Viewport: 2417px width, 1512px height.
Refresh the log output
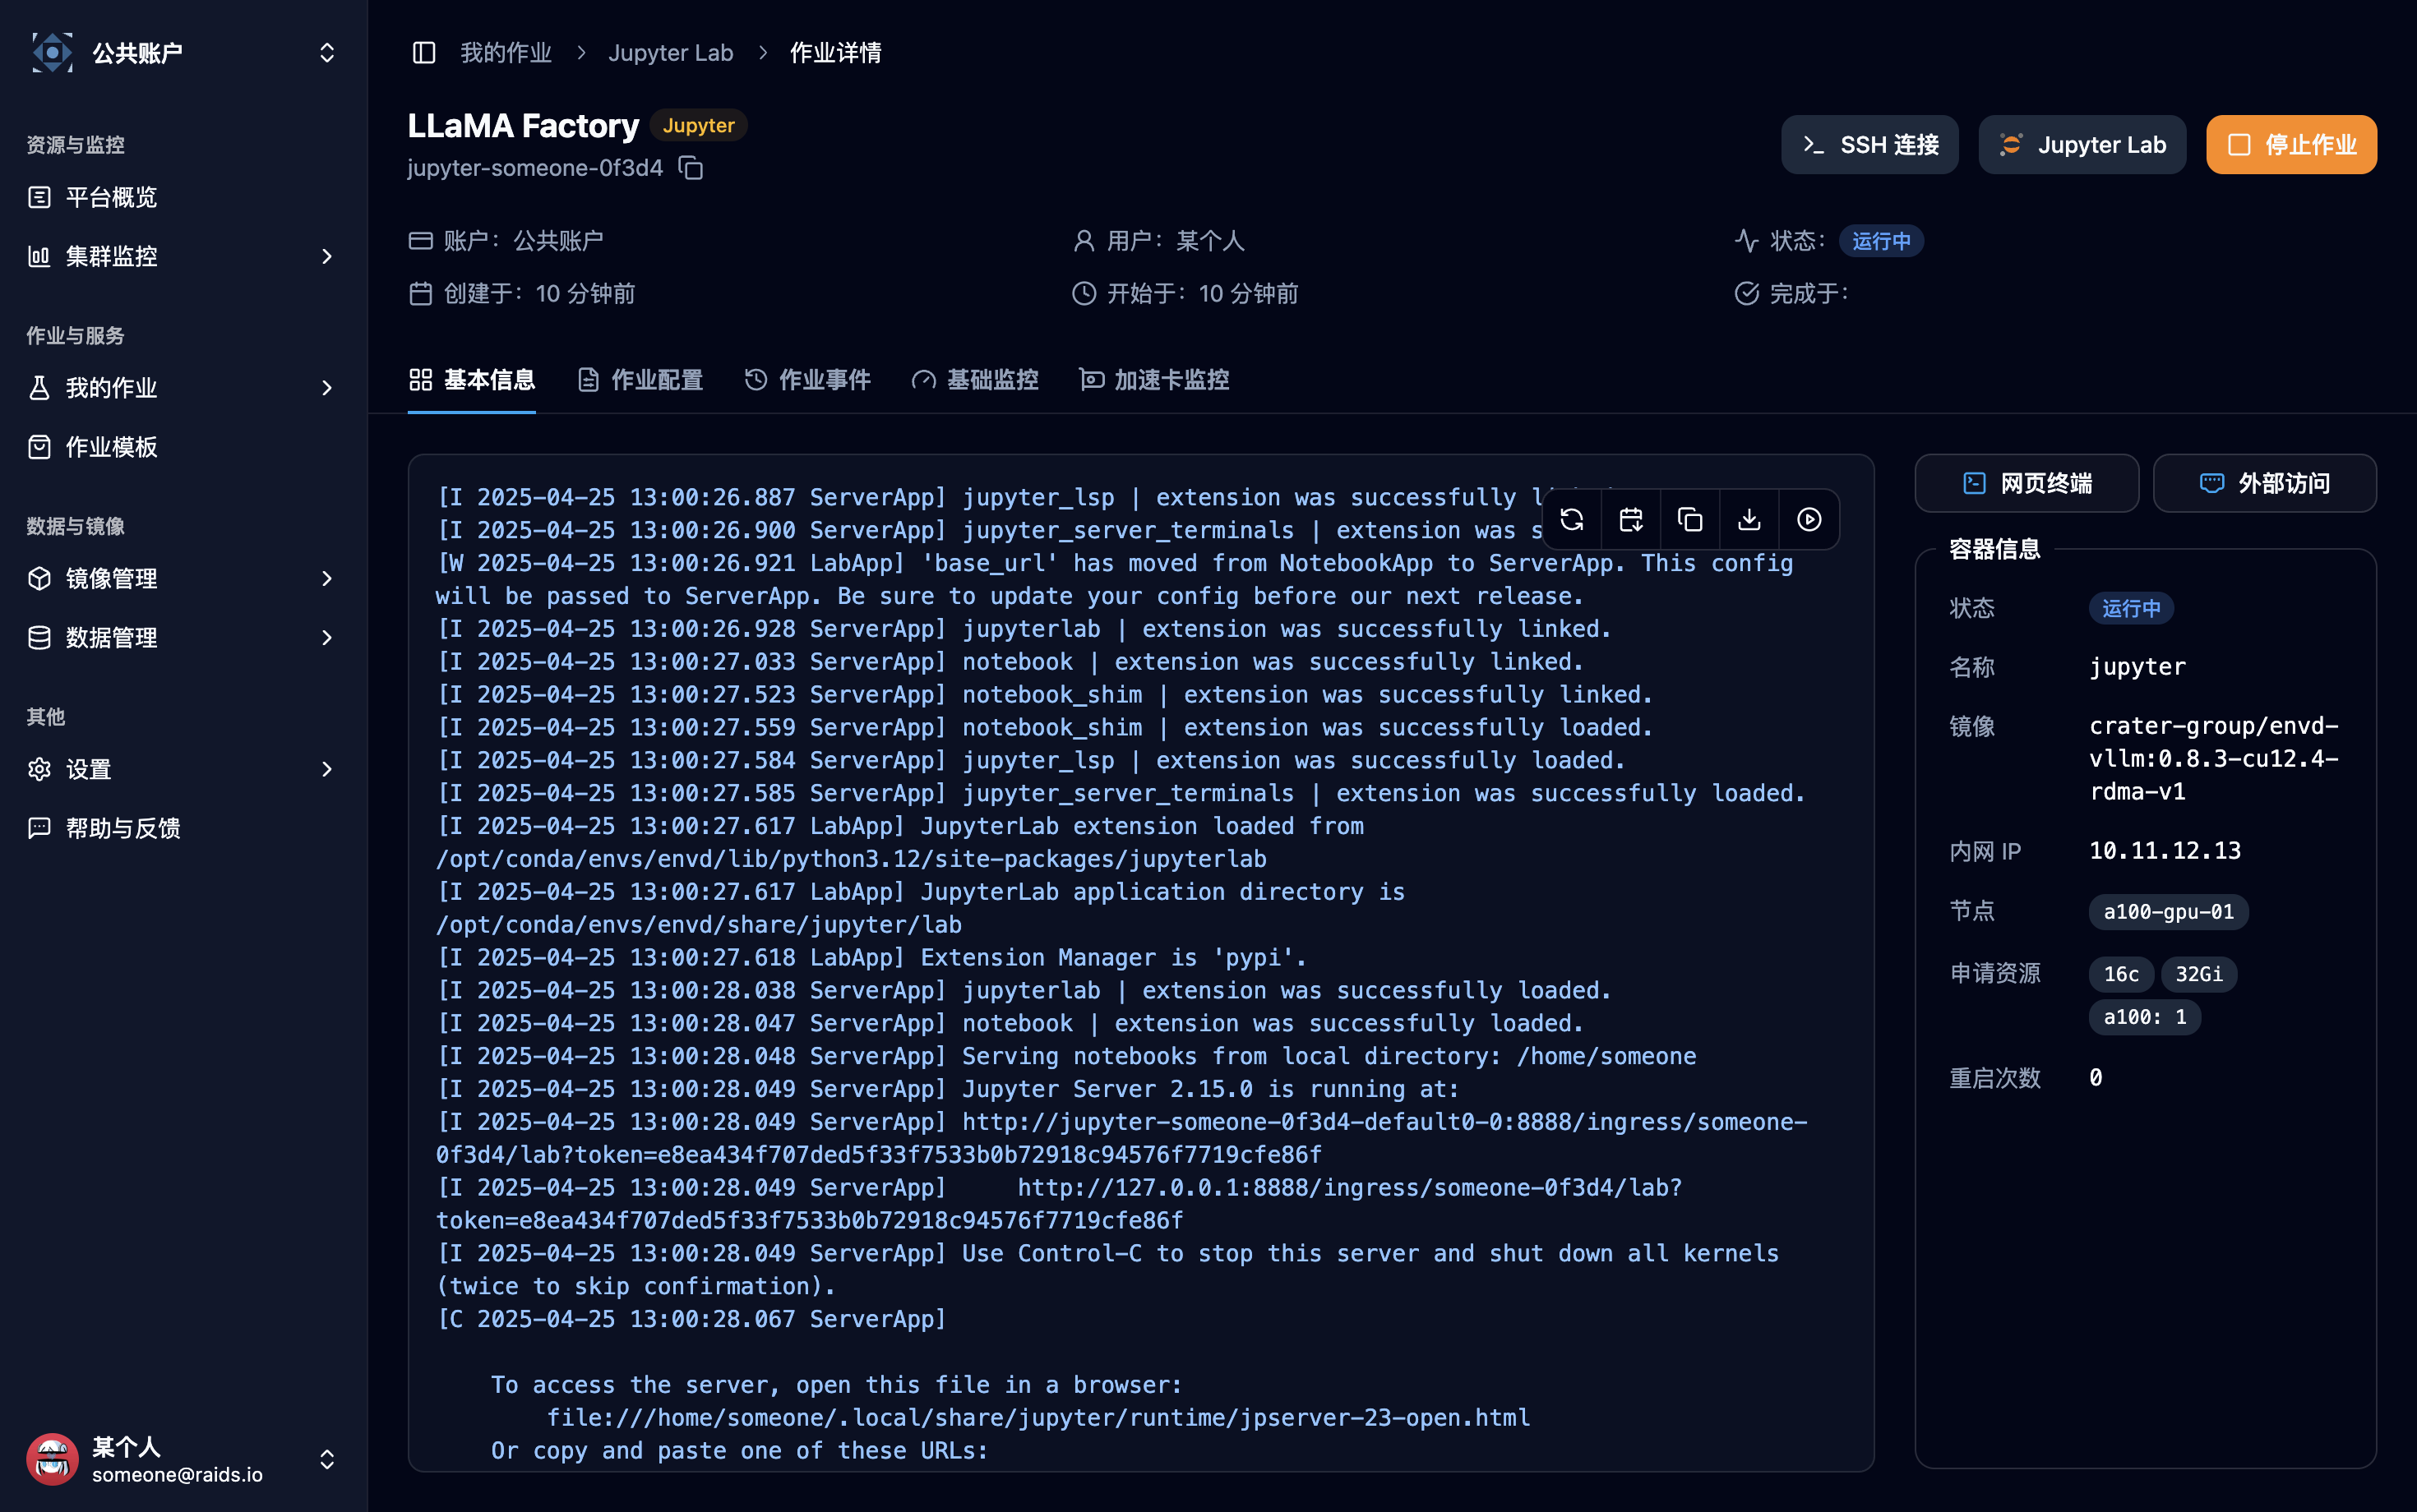point(1572,519)
